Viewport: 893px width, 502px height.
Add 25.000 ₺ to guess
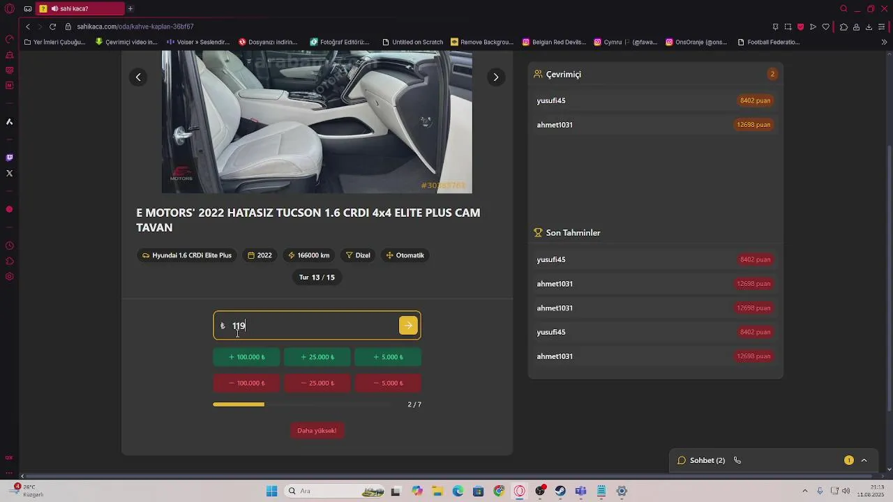click(x=317, y=357)
